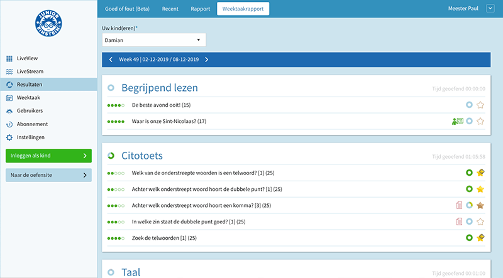
Task: Click the progress circle beside Begrijpend lezen
Action: [111, 88]
